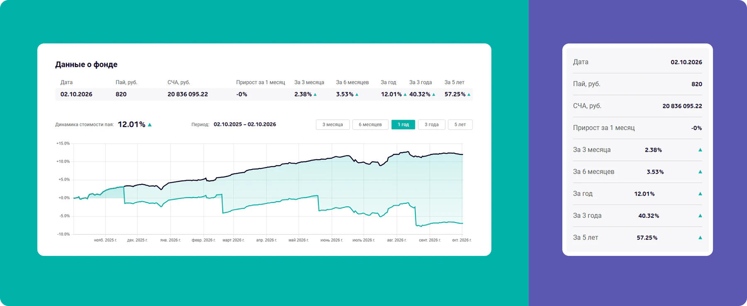Click the авг. 2026 г. axis label

click(x=397, y=240)
